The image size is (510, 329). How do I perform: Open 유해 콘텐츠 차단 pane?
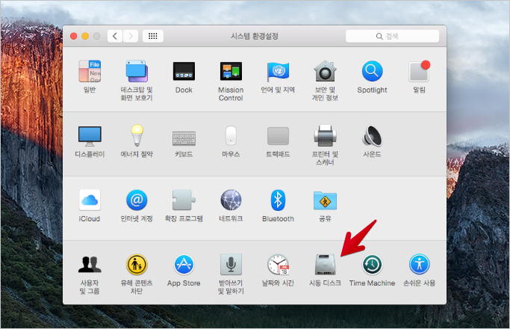(x=137, y=265)
